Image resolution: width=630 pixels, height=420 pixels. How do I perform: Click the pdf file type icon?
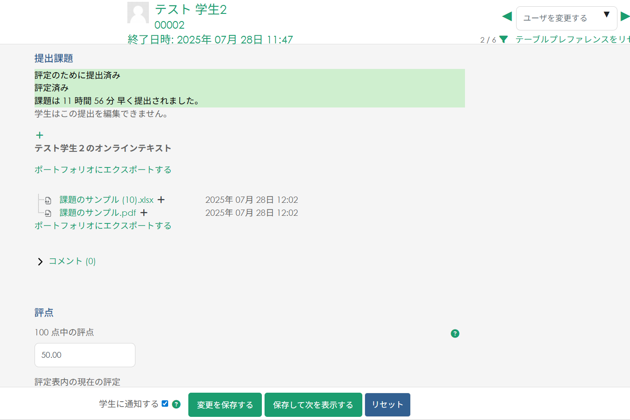point(48,213)
